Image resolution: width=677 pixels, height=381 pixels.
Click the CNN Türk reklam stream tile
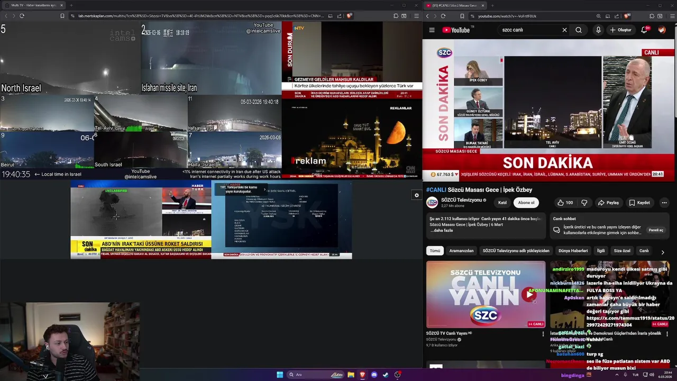352,139
